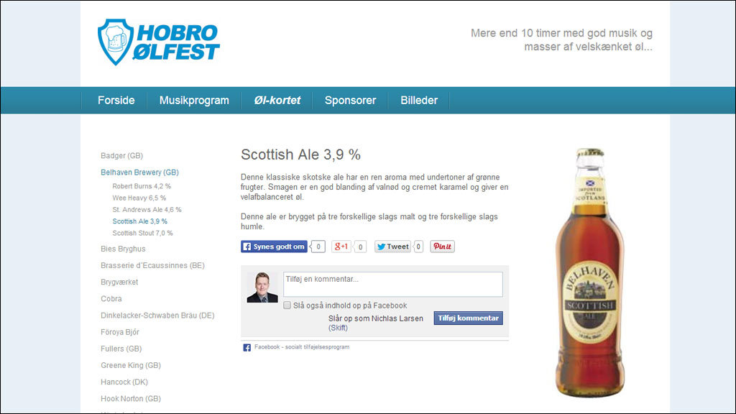Click the Hobro Ølfest logo
Viewport: 736px width, 414px height.
[x=159, y=42]
